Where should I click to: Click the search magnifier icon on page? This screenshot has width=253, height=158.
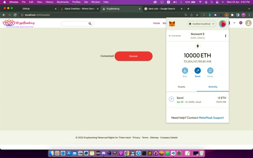90,24
